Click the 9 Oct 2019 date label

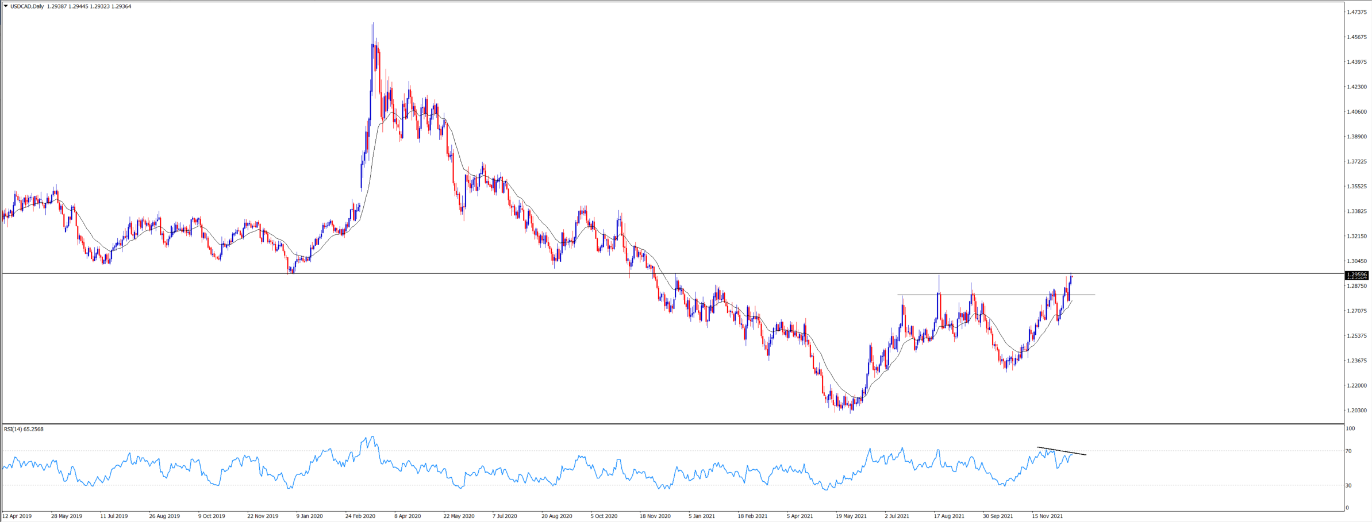pos(212,516)
